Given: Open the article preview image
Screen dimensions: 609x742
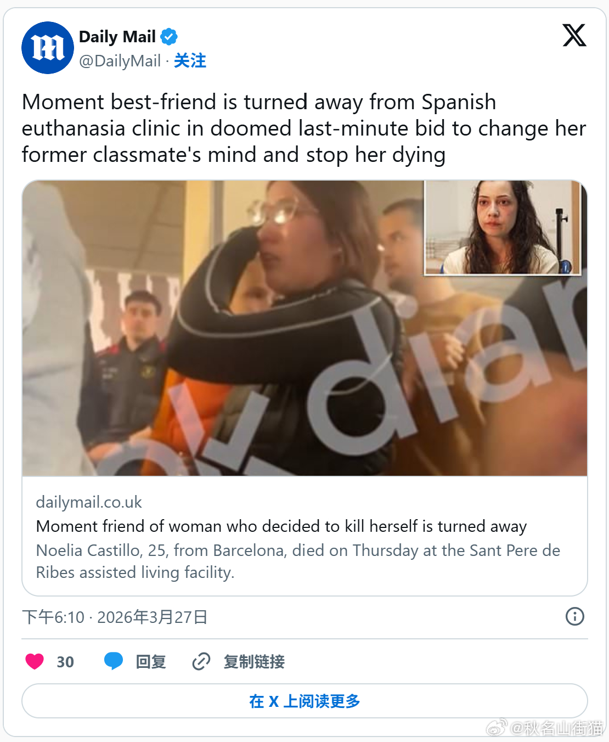Looking at the screenshot, I should click(304, 328).
